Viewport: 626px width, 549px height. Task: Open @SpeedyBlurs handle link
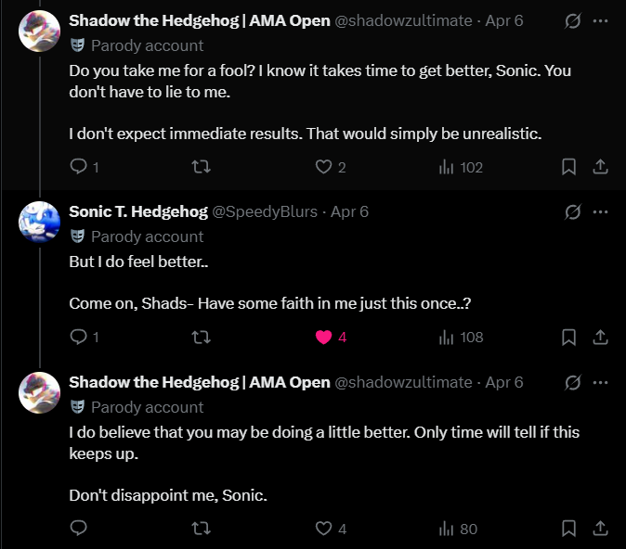265,211
